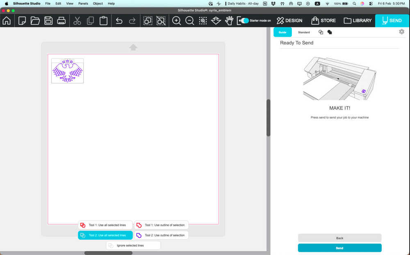Click the line color action icon
The height and width of the screenshot is (255, 410).
[321, 32]
